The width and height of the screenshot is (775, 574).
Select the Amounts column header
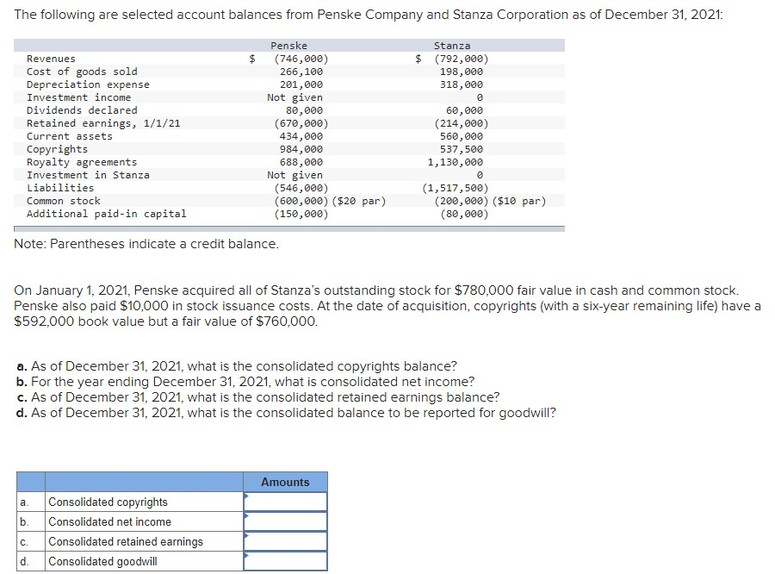(x=285, y=482)
